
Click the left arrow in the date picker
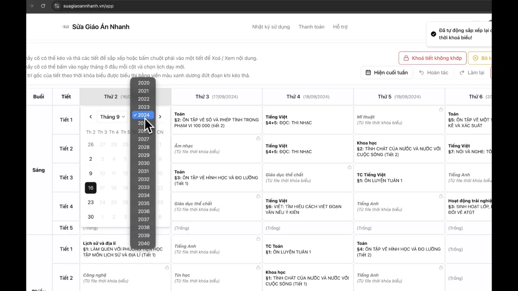[x=91, y=116]
